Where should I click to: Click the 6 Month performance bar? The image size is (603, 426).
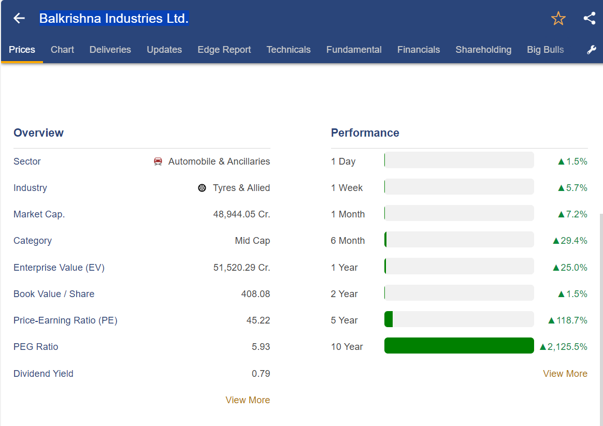point(459,239)
